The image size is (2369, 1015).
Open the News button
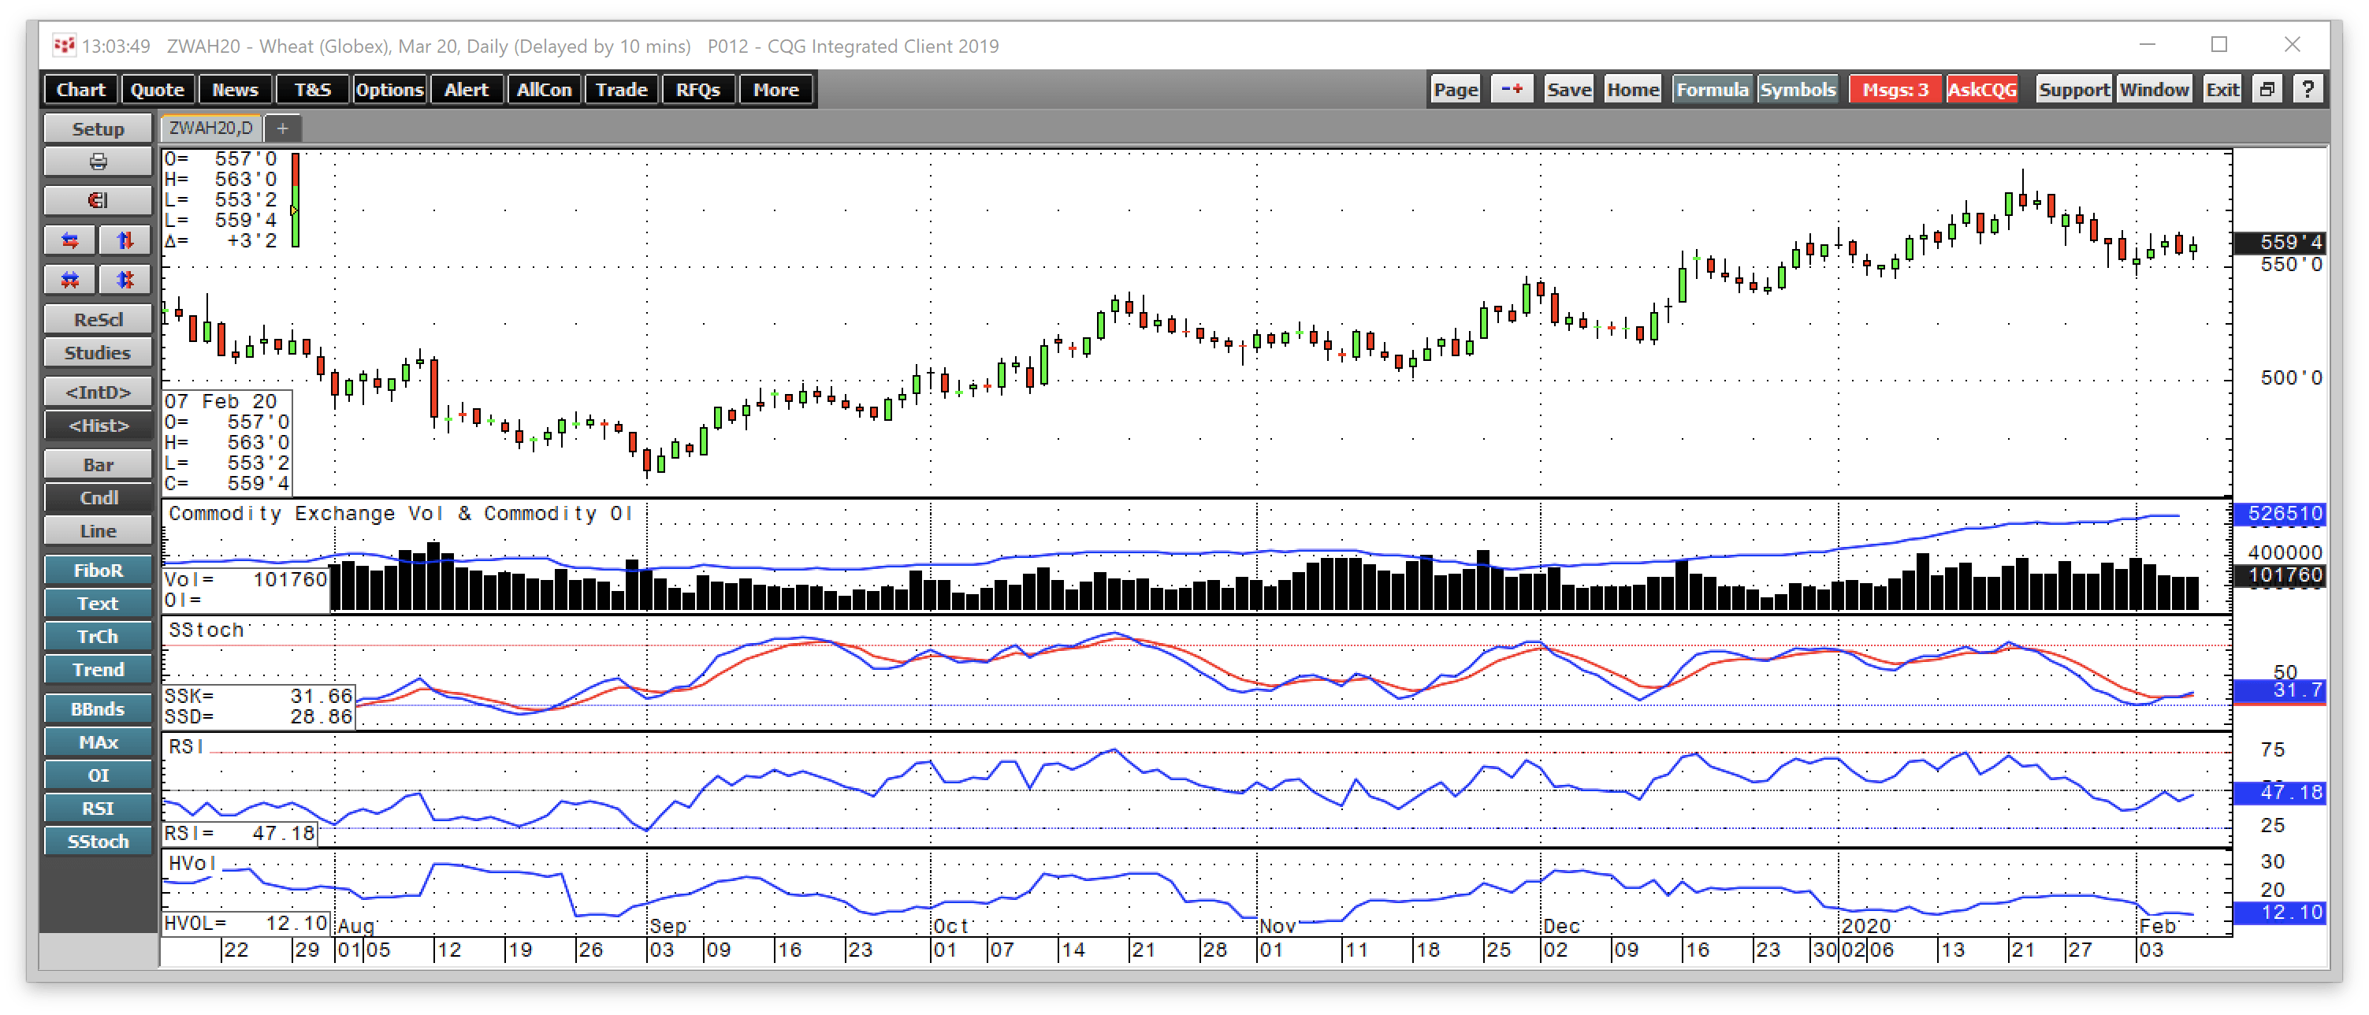236,90
